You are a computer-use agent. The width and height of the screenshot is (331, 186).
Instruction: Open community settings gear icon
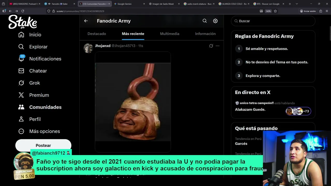tap(215, 21)
